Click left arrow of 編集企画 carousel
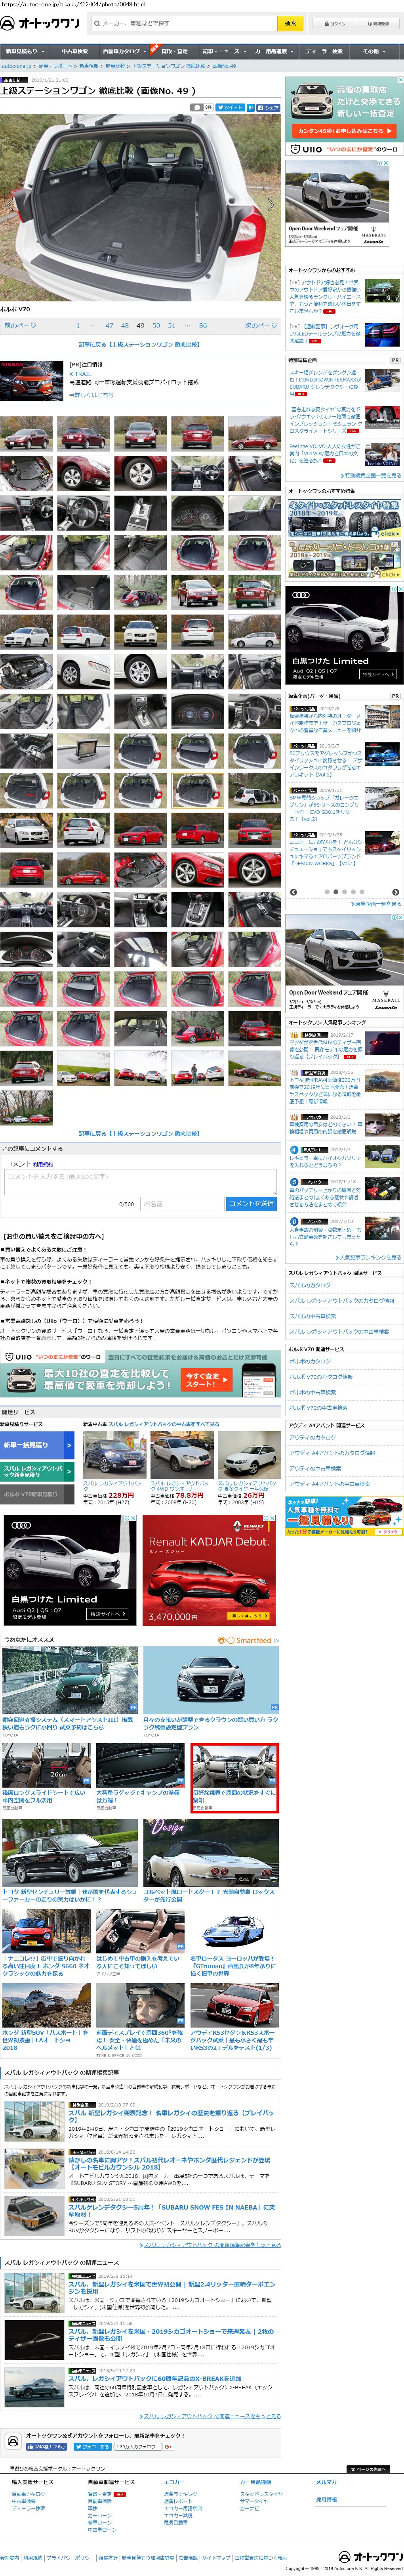Viewport: 404px width, 2576px height. [293, 892]
